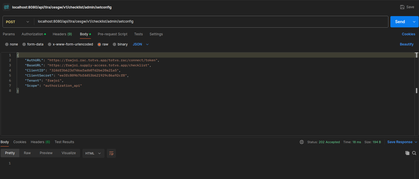
Task: Copy response body using copy icon
Action: [407, 153]
